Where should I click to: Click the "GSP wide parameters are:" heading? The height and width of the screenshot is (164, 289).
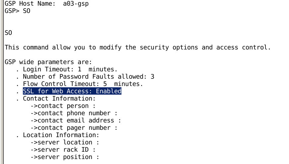tap(48, 62)
